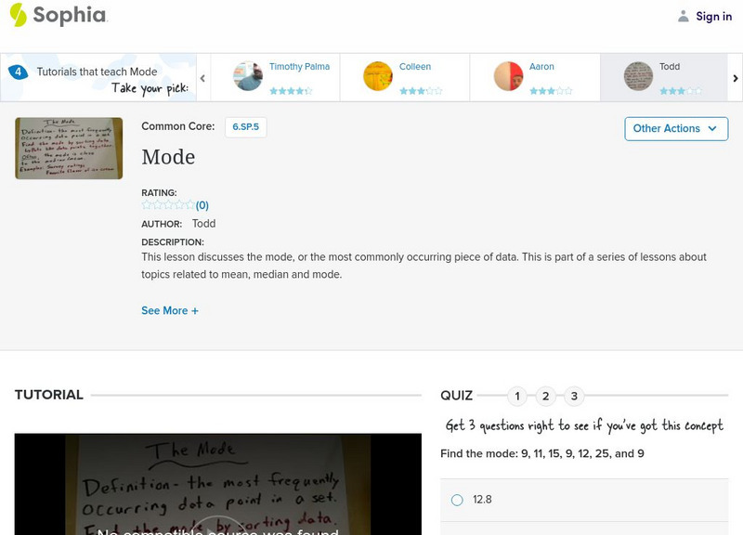Viewport: 743px width, 535px height.
Task: Click the TUTORIAL section heading
Action: tap(49, 395)
